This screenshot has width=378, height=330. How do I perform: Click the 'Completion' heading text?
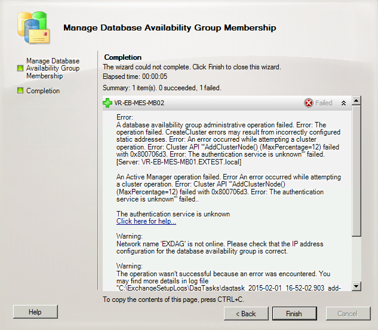click(122, 57)
